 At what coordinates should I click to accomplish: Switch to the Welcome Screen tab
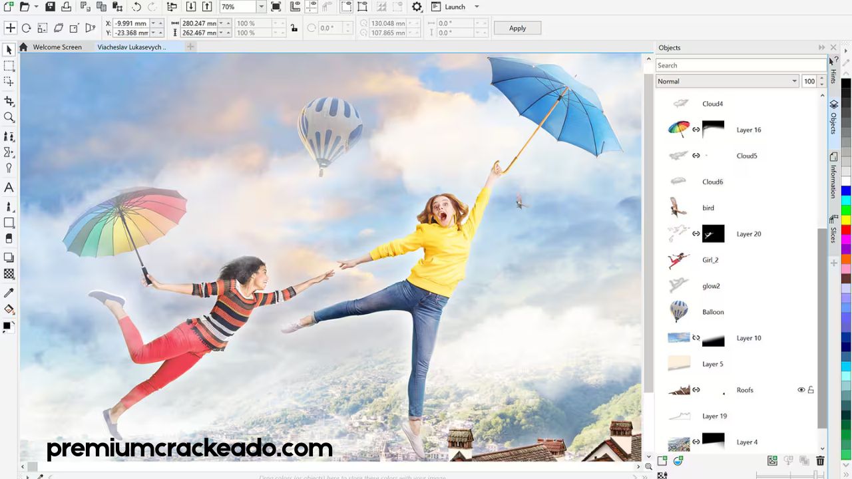pyautogui.click(x=57, y=47)
